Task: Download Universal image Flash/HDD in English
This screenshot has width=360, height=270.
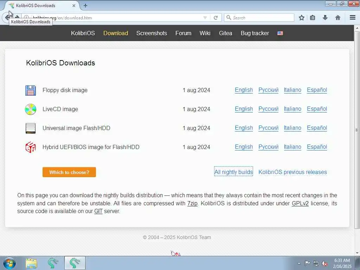Action: pyautogui.click(x=244, y=128)
